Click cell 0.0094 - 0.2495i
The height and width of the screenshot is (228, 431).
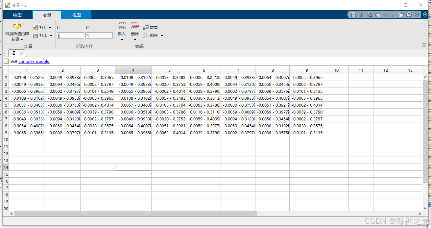tap(62, 84)
